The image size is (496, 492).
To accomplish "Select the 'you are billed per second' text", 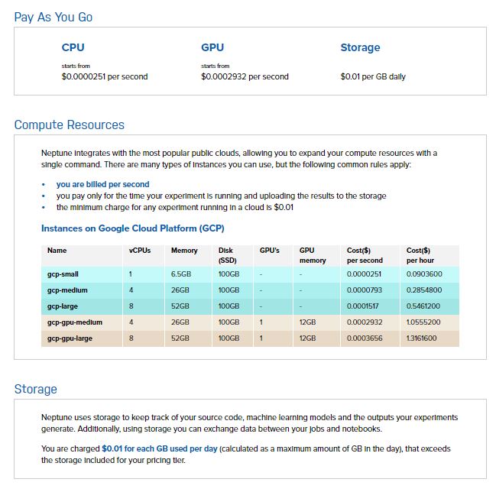I will (102, 184).
